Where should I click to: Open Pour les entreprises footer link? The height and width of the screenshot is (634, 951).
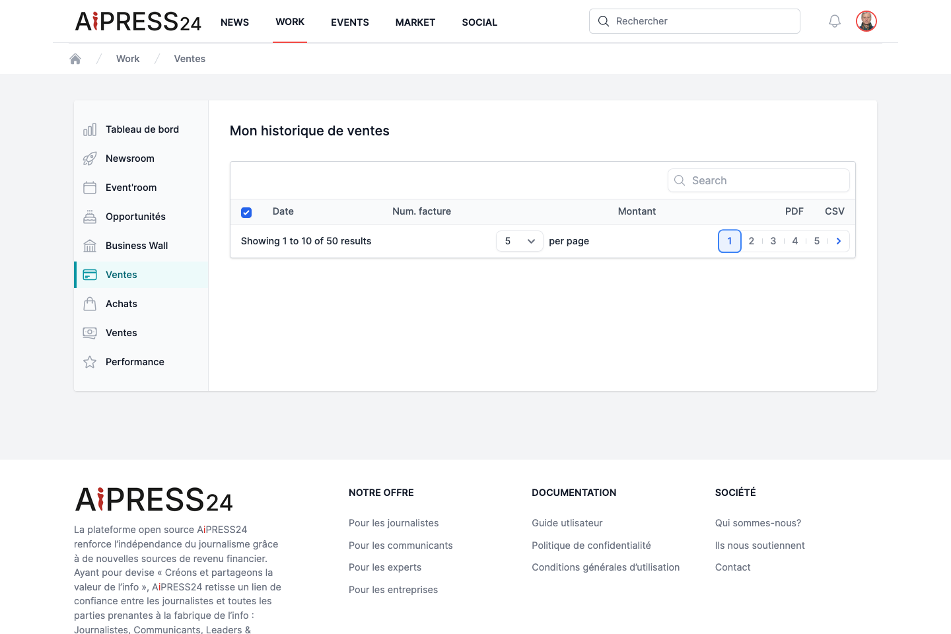pyautogui.click(x=393, y=590)
